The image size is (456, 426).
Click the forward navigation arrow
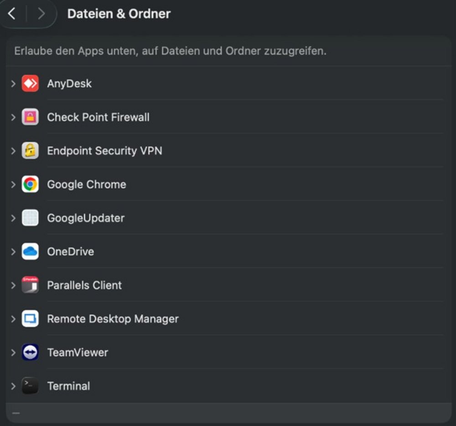tap(41, 14)
